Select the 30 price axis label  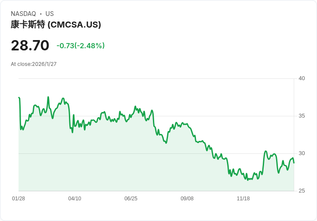coord(301,153)
